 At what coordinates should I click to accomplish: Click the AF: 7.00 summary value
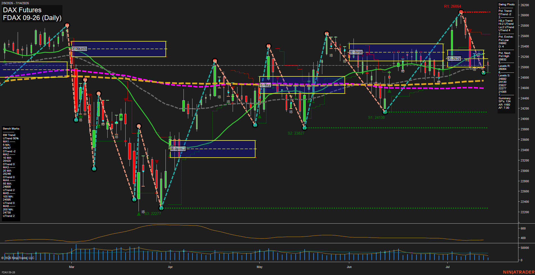504,108
